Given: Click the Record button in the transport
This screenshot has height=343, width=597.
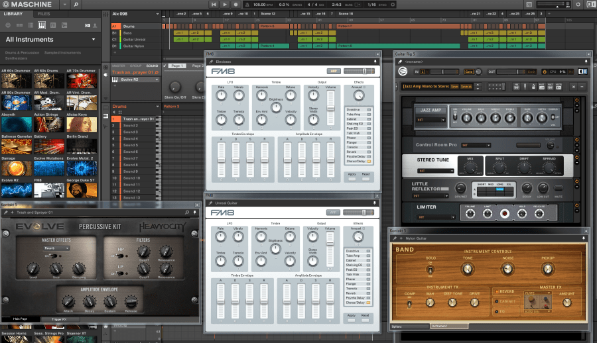Looking at the screenshot, I should (236, 5).
